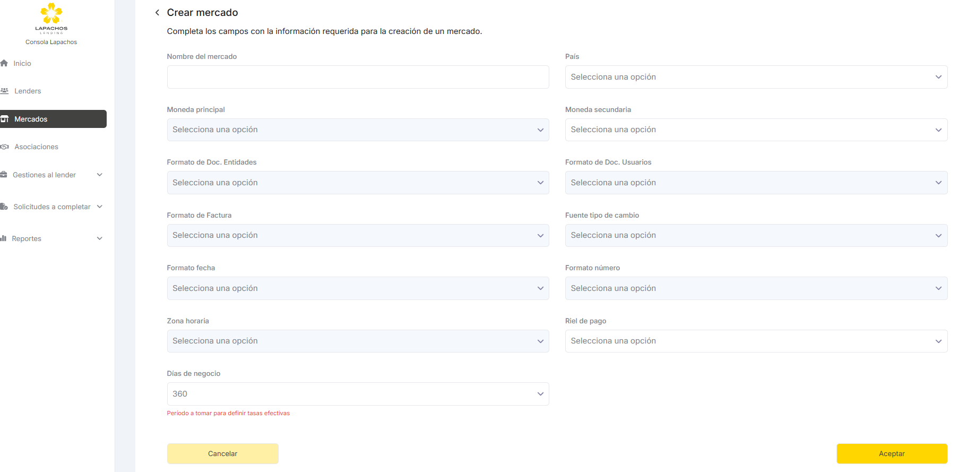The image size is (976, 472).
Task: Open the País dropdown
Action: [756, 77]
